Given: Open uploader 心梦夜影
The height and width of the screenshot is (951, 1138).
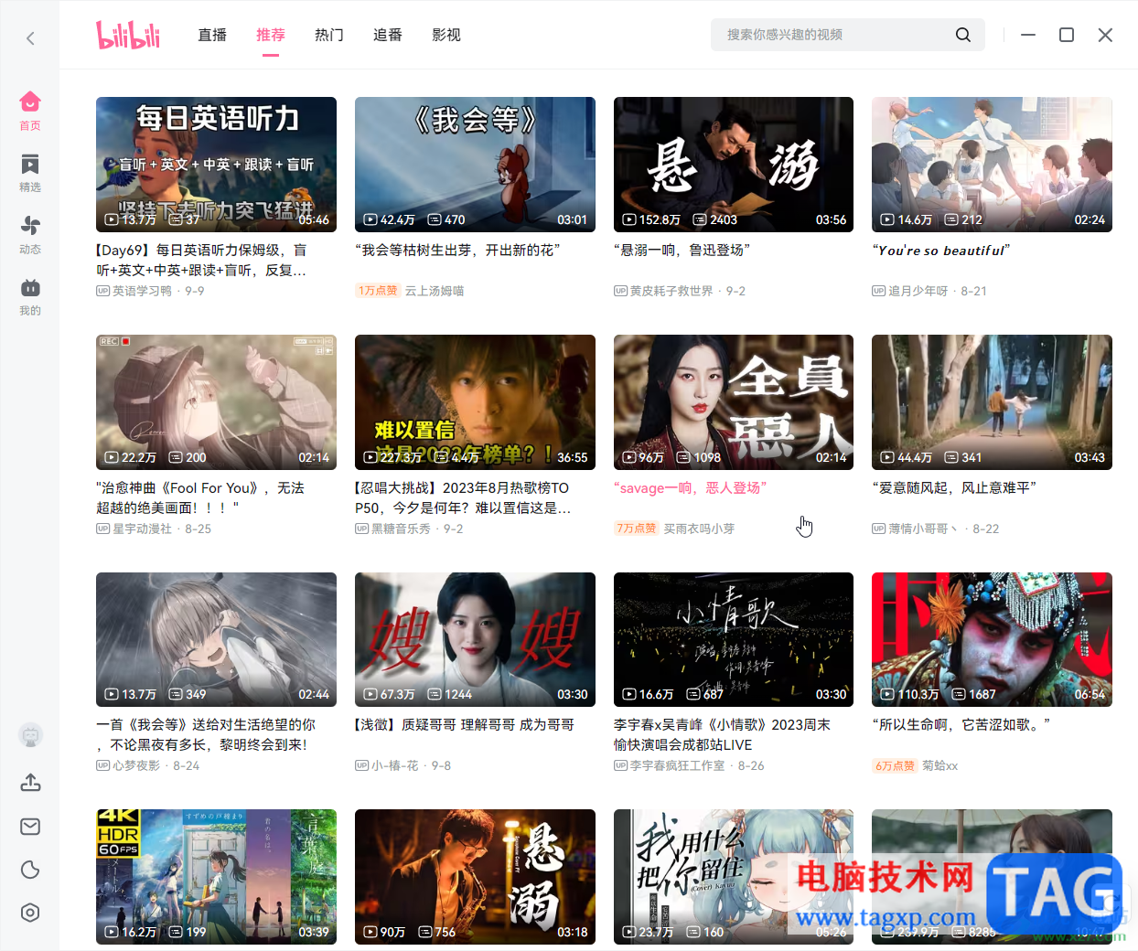Looking at the screenshot, I should coord(136,765).
